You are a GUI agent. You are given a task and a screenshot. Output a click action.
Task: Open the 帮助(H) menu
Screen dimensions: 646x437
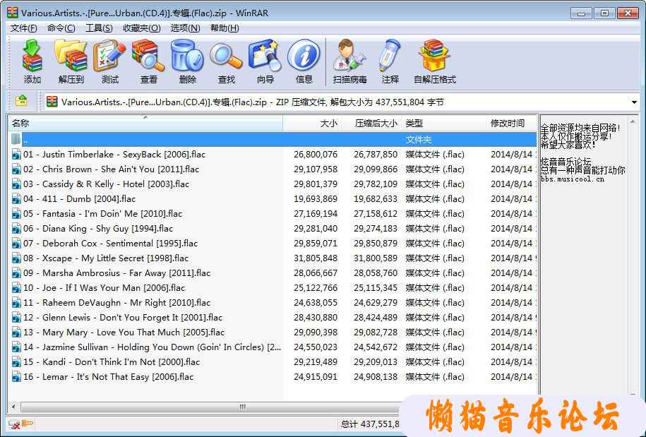click(225, 28)
